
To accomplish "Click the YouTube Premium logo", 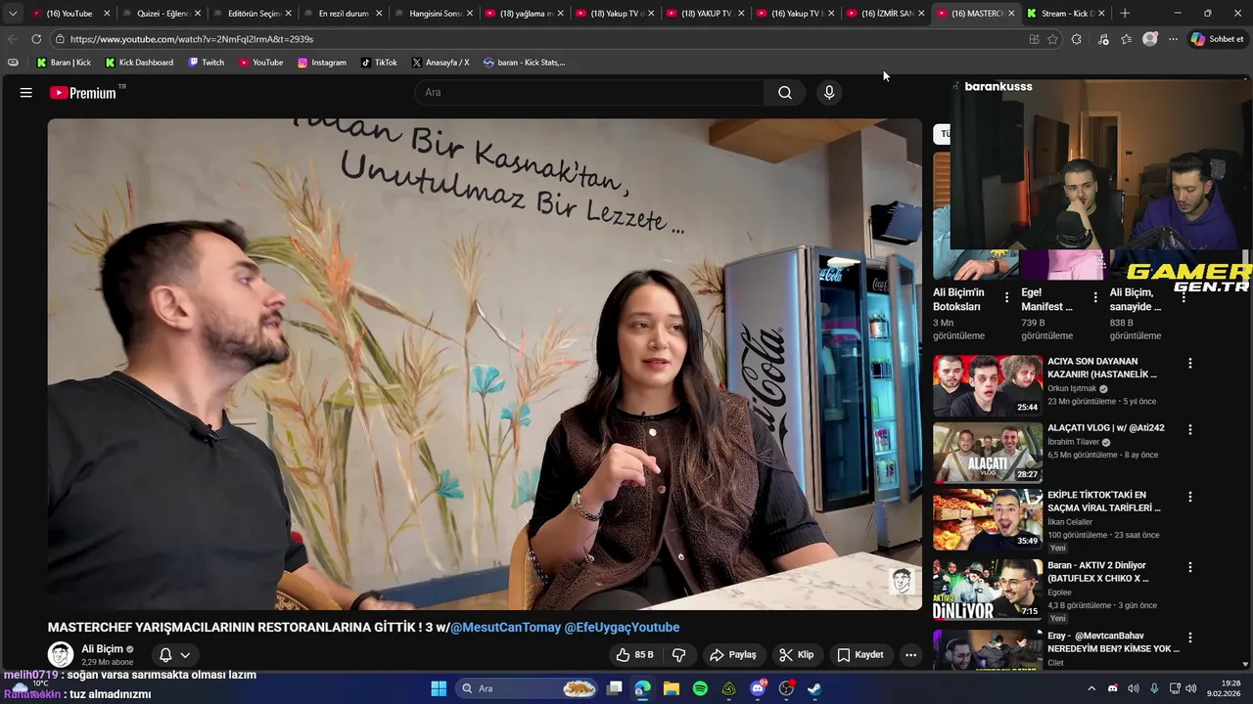I will click(83, 93).
